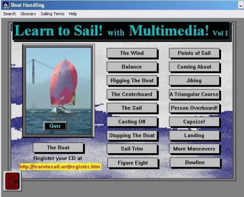Open the Jibing lesson
Image resolution: width=244 pixels, height=197 pixels.
194,80
